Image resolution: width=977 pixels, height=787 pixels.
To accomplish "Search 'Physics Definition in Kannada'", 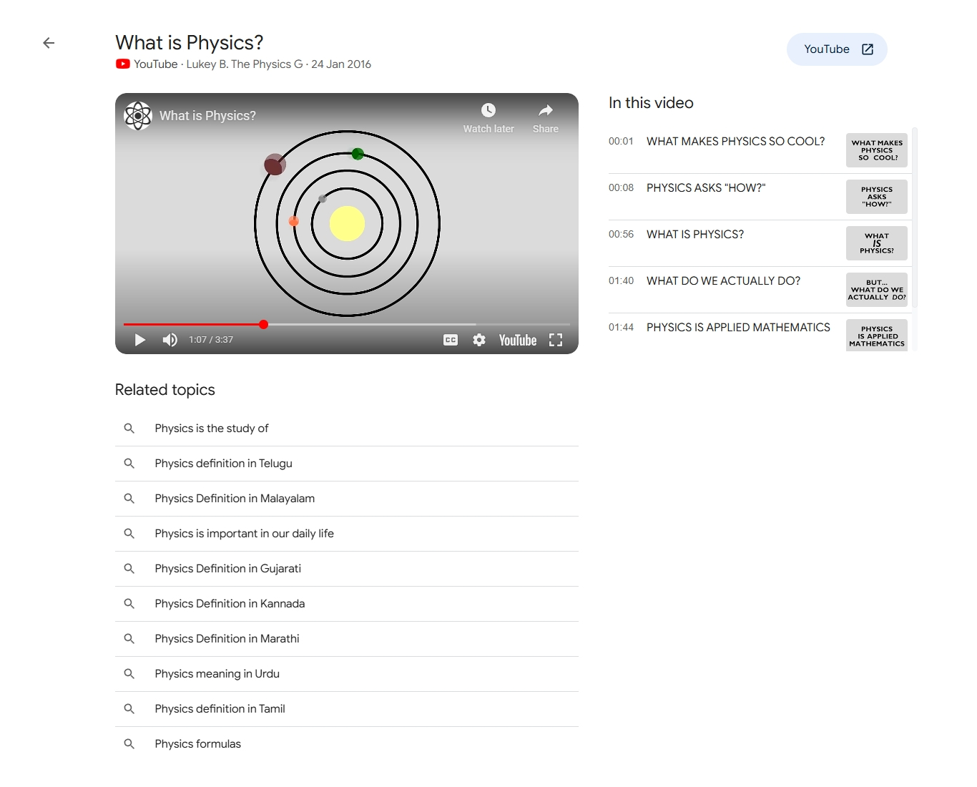I will pyautogui.click(x=347, y=604).
